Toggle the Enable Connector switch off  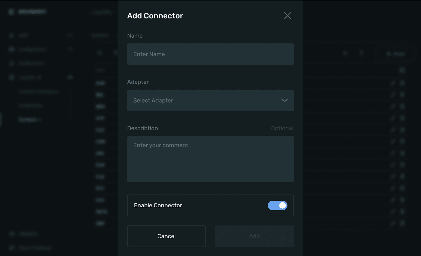point(277,205)
